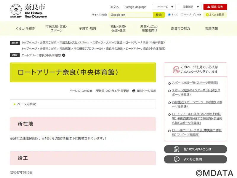The height and width of the screenshot is (178, 237).
Task: Select the ページ search radio button
Action: (x=182, y=15)
